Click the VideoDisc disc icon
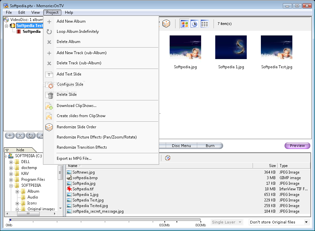 tap(7, 19)
